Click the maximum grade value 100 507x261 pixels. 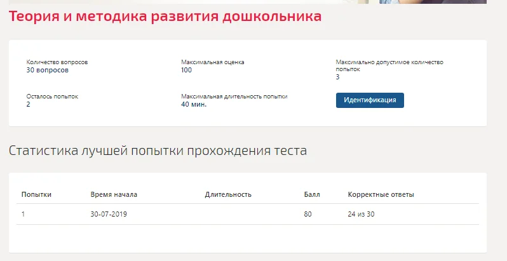click(187, 70)
